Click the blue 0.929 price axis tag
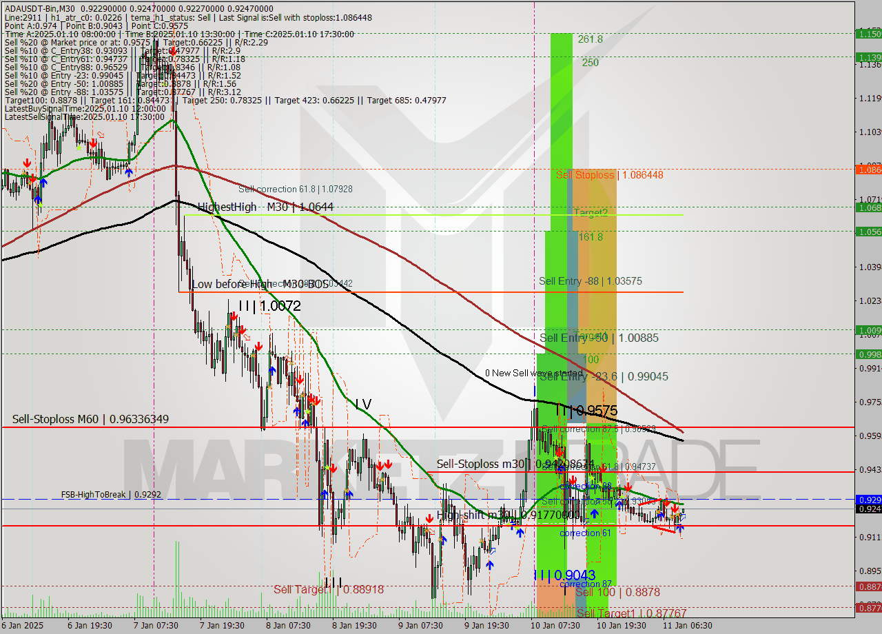The height and width of the screenshot is (634, 882). click(868, 499)
